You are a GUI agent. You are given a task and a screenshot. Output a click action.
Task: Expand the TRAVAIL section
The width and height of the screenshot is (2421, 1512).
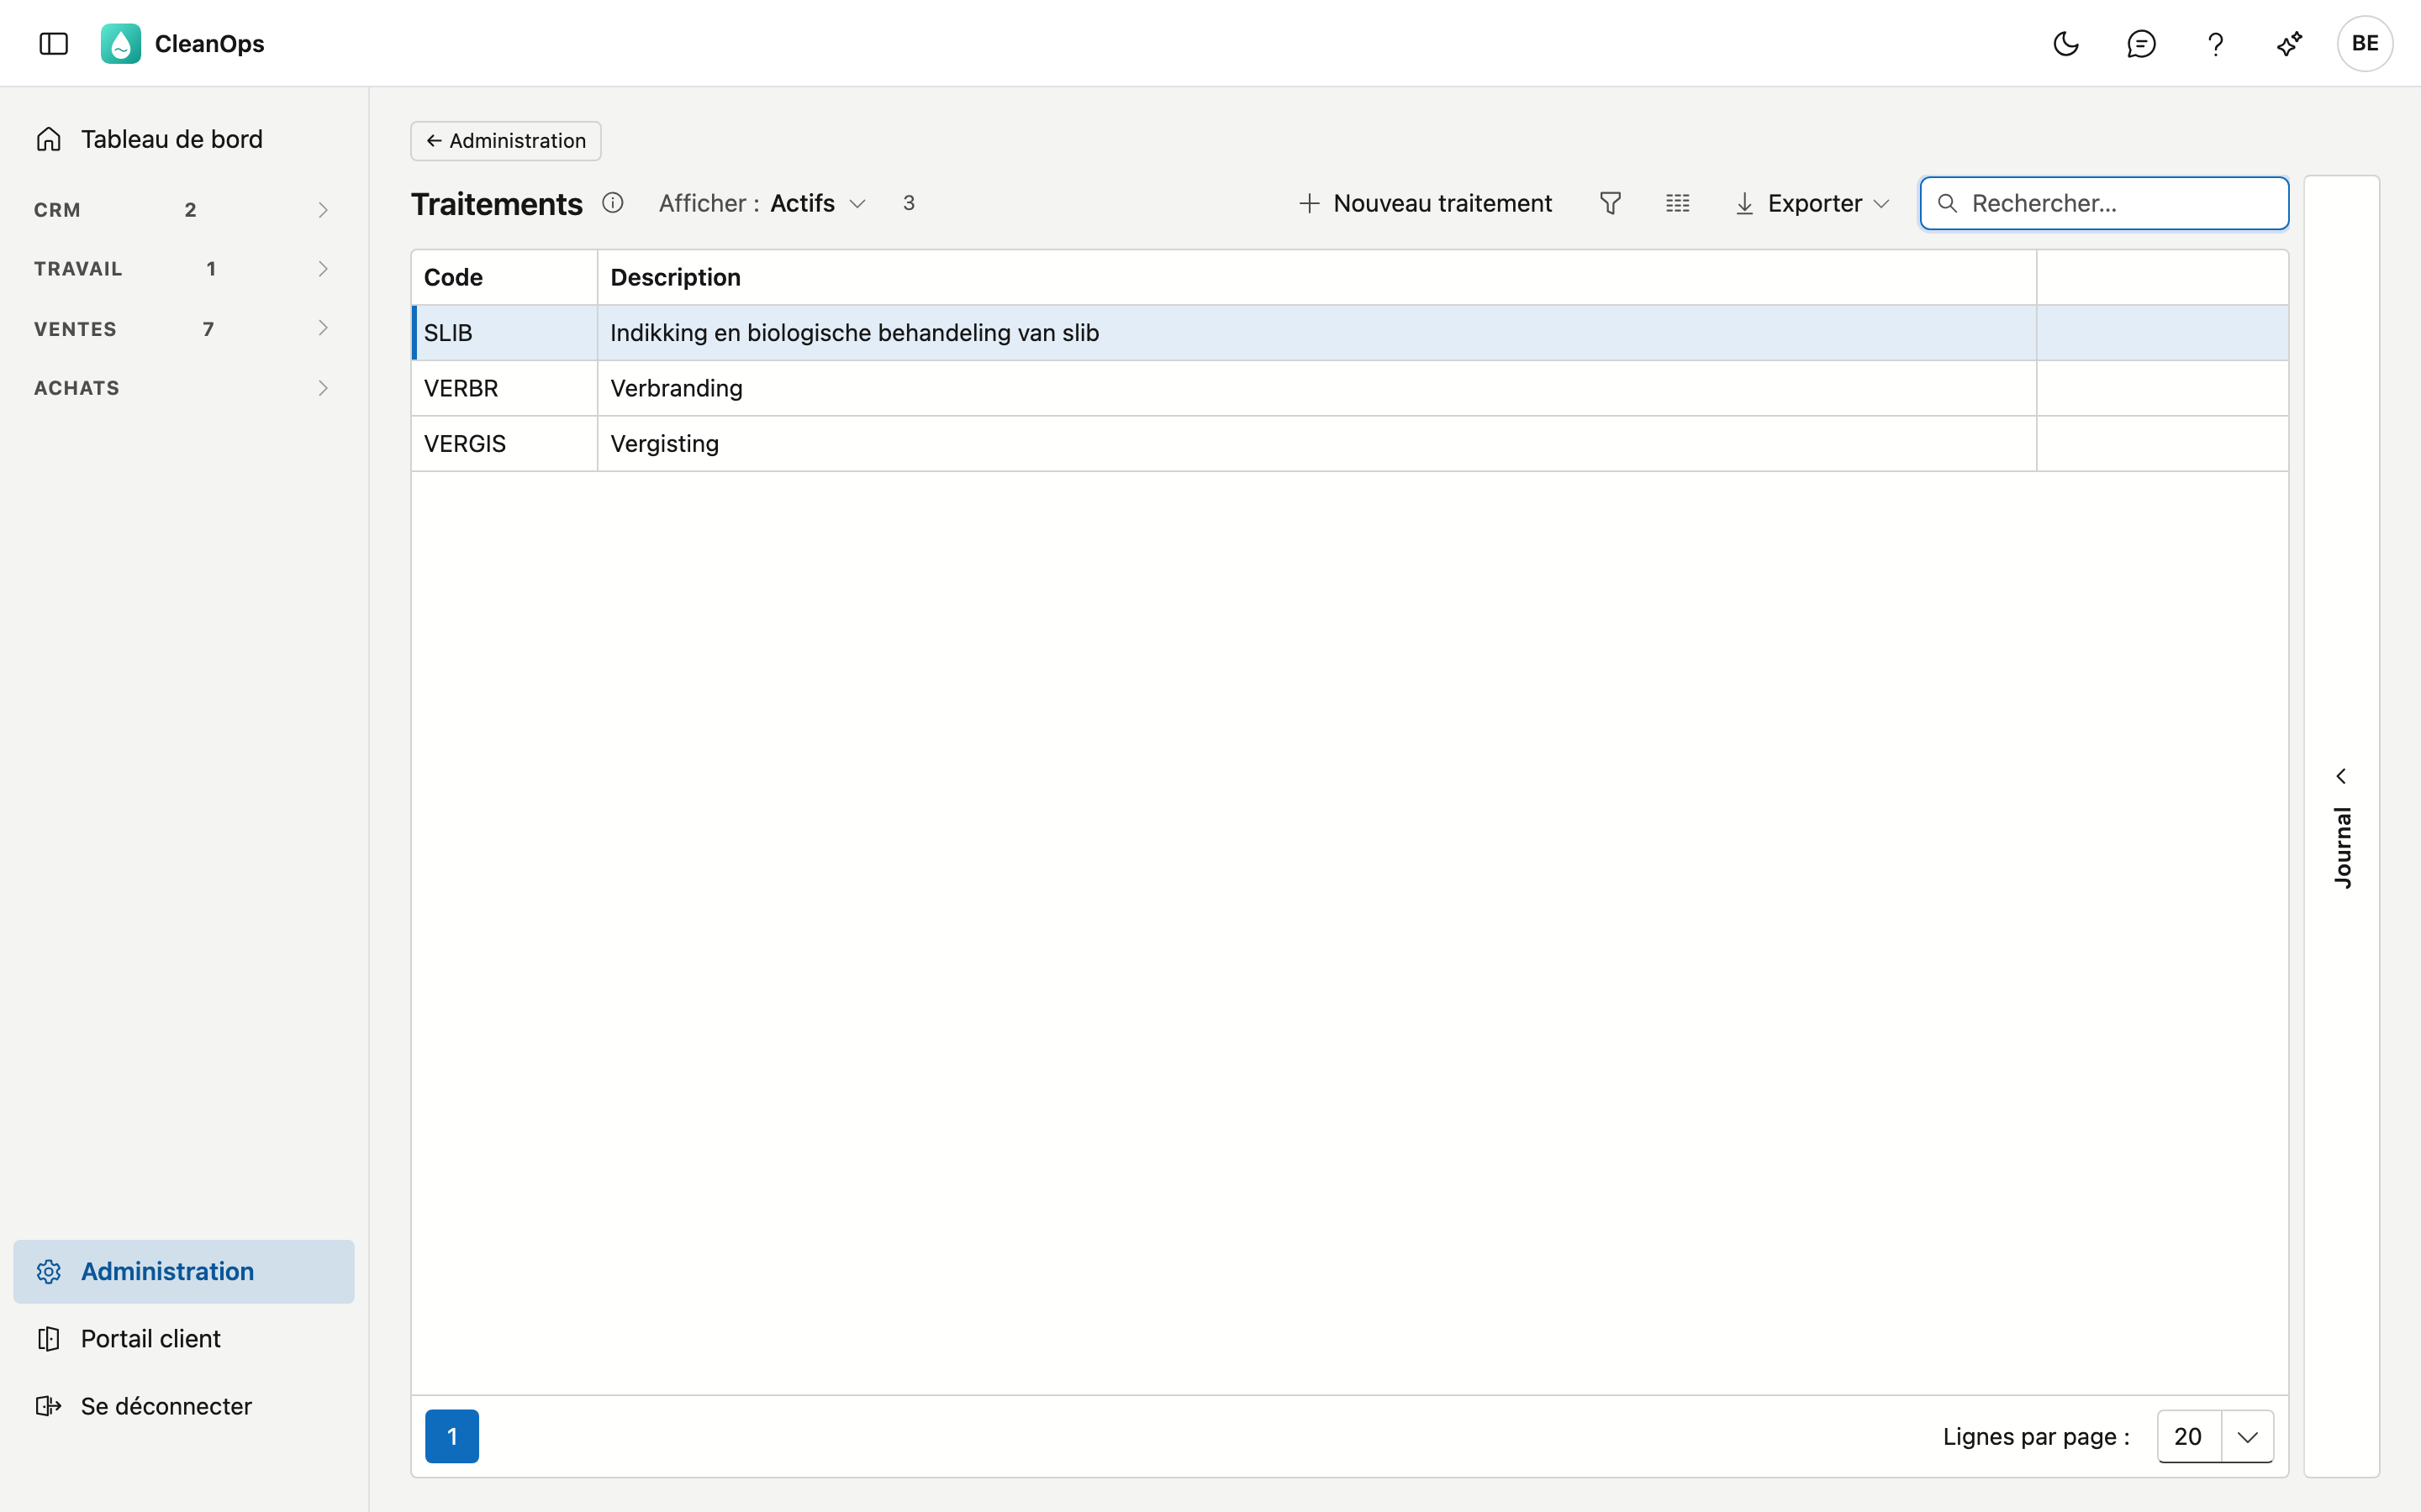183,268
